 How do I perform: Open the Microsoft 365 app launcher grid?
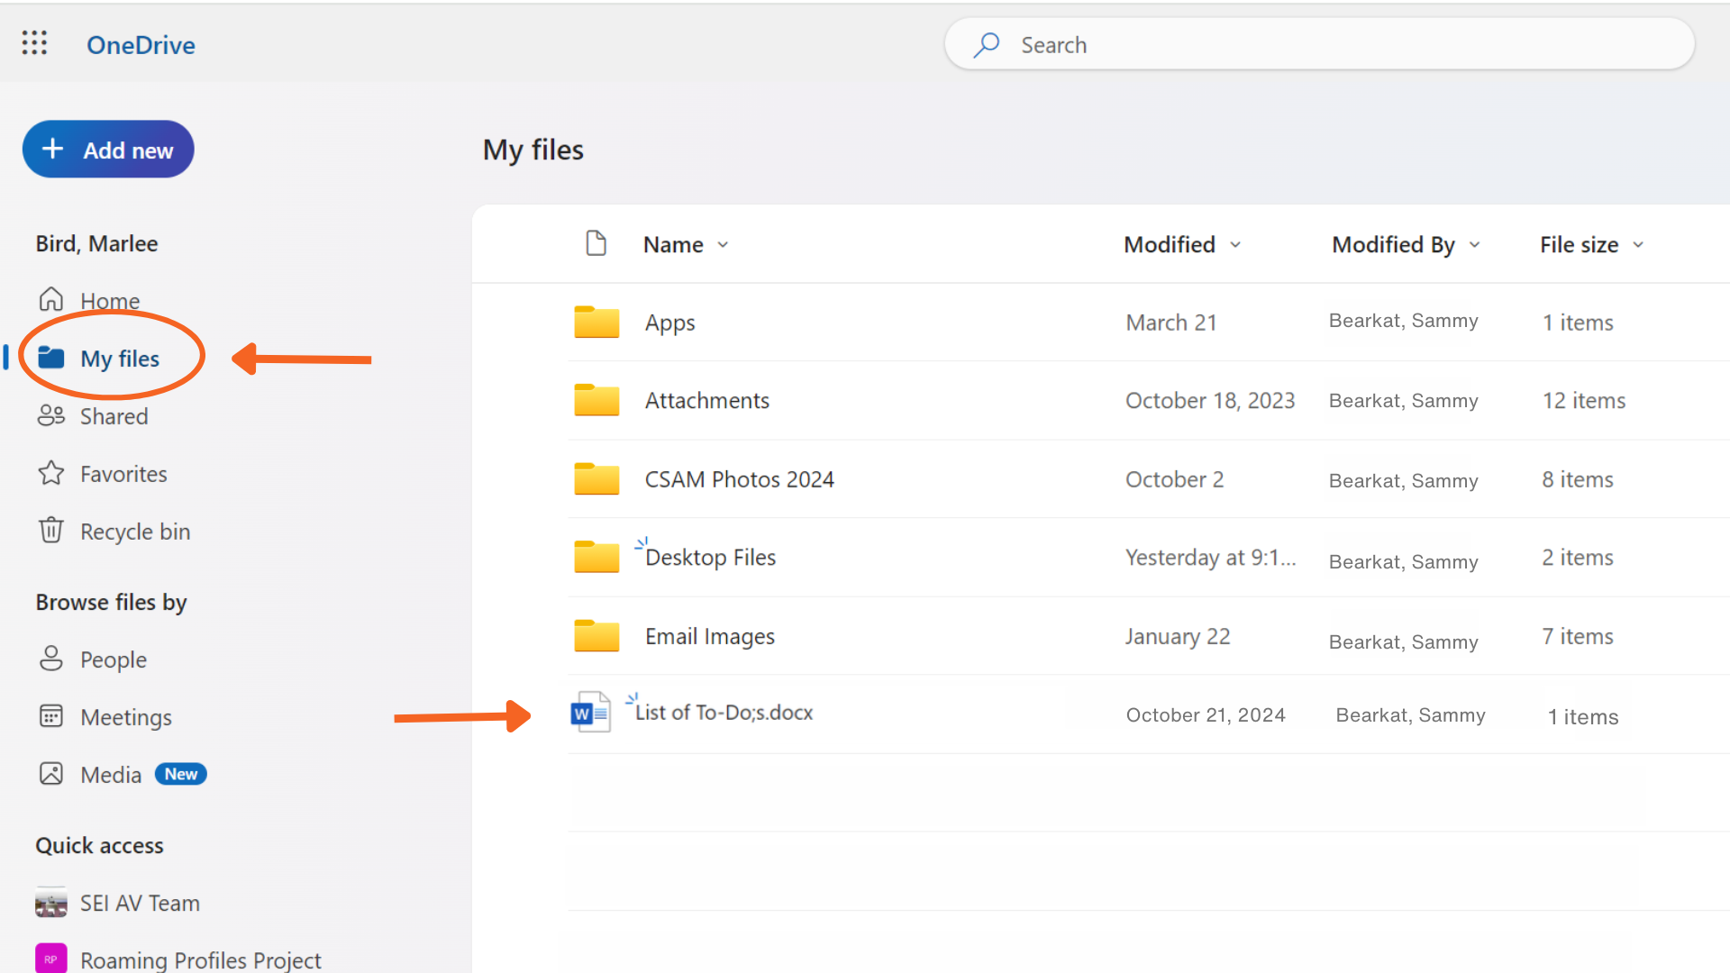pos(34,42)
